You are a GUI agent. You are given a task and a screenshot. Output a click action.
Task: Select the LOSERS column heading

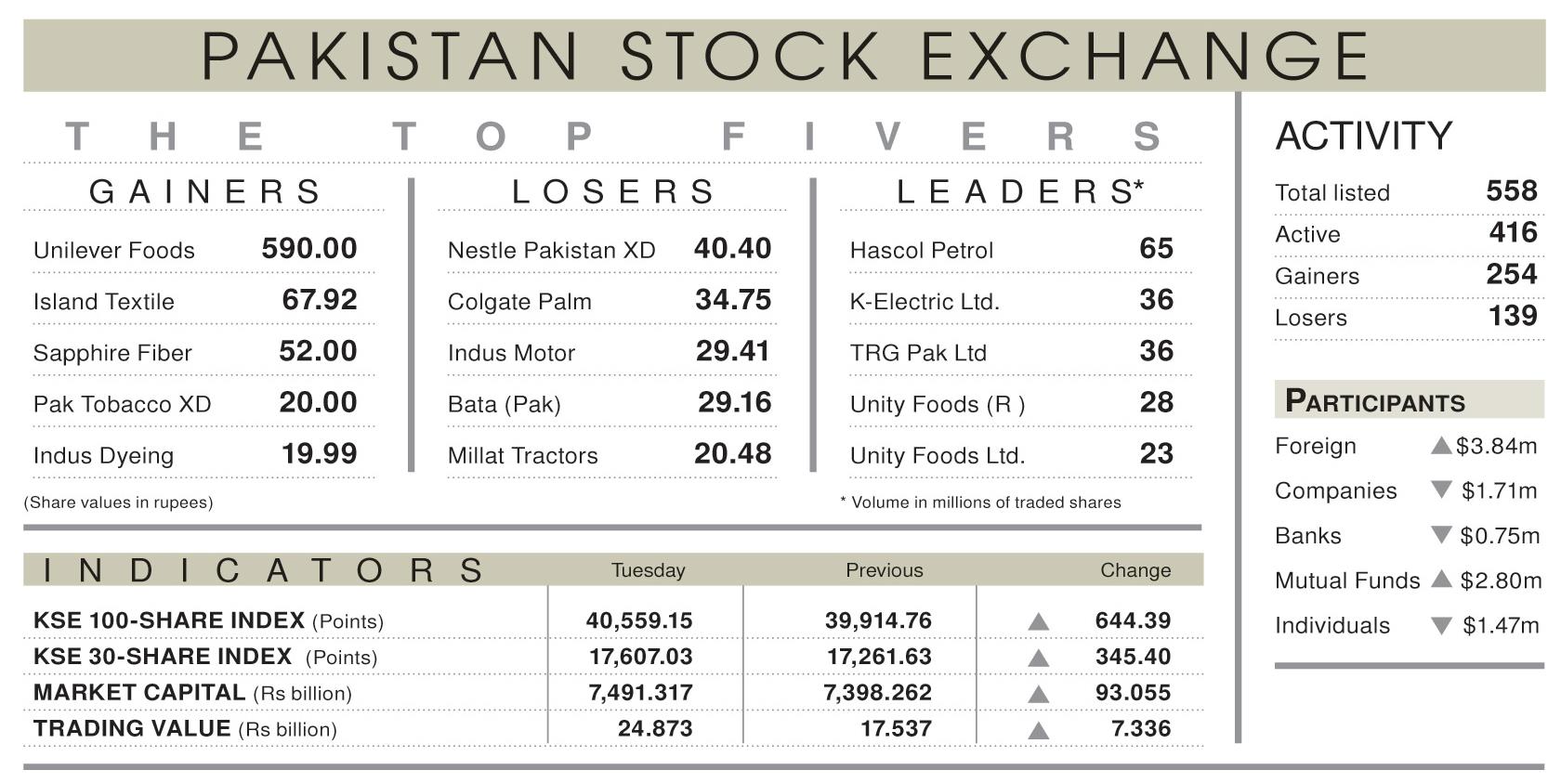point(613,191)
